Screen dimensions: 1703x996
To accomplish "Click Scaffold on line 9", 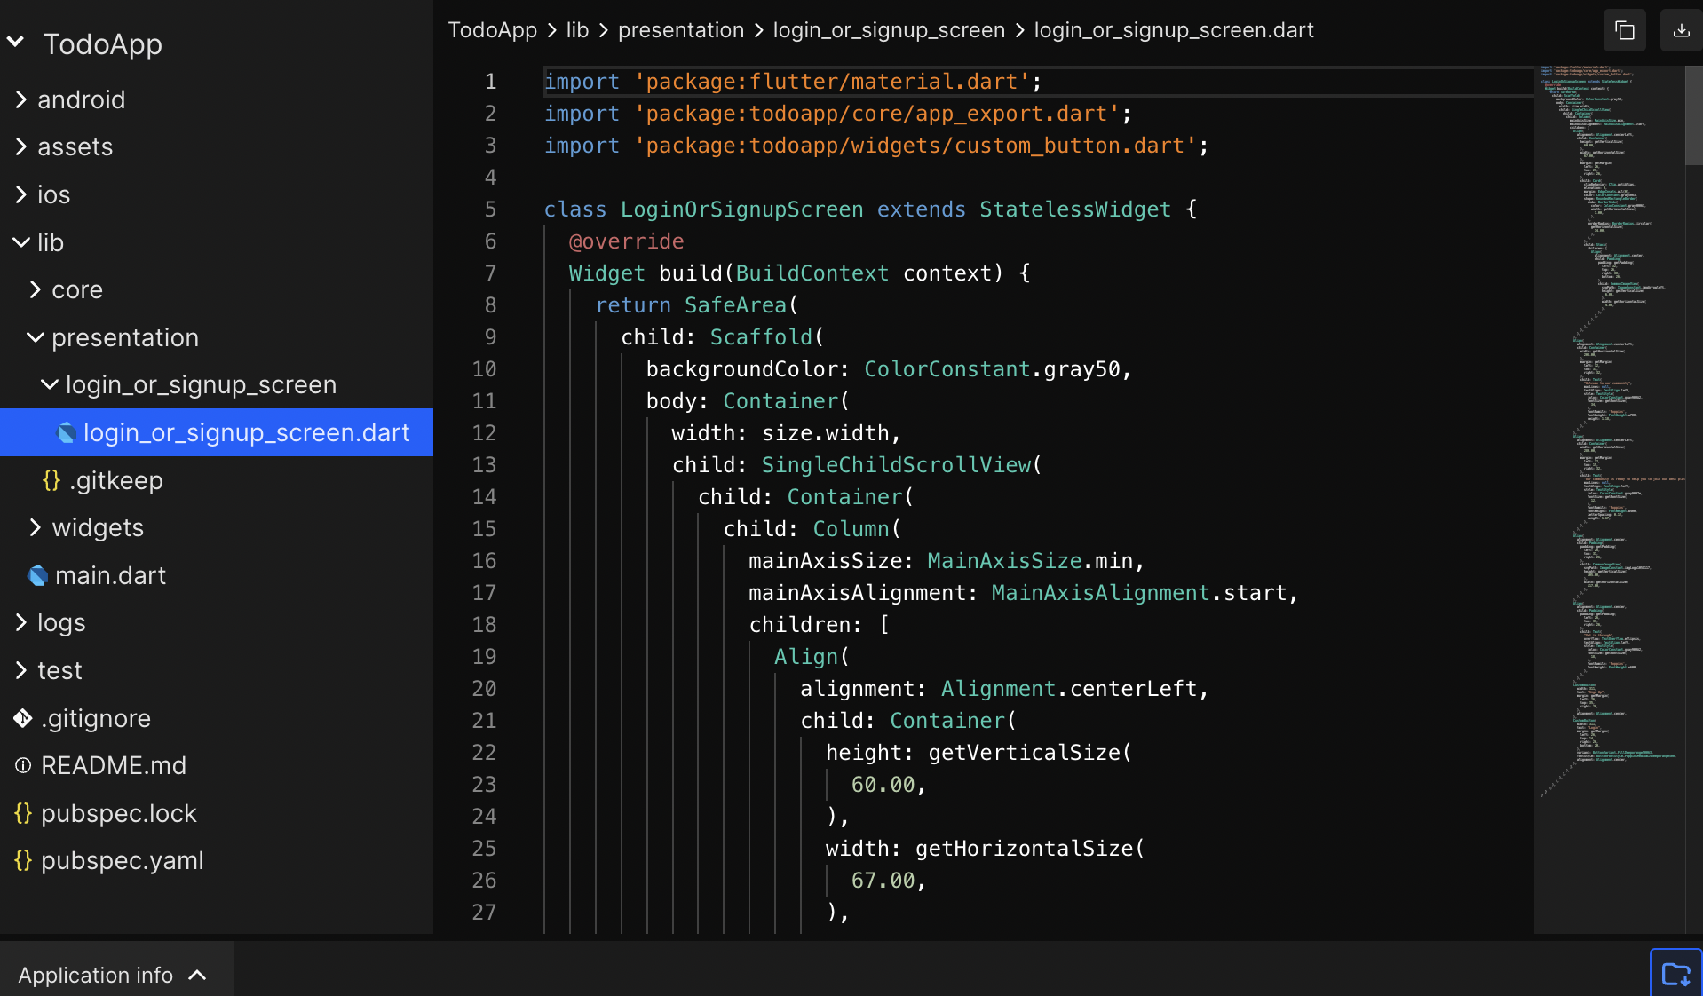I will pyautogui.click(x=761, y=337).
